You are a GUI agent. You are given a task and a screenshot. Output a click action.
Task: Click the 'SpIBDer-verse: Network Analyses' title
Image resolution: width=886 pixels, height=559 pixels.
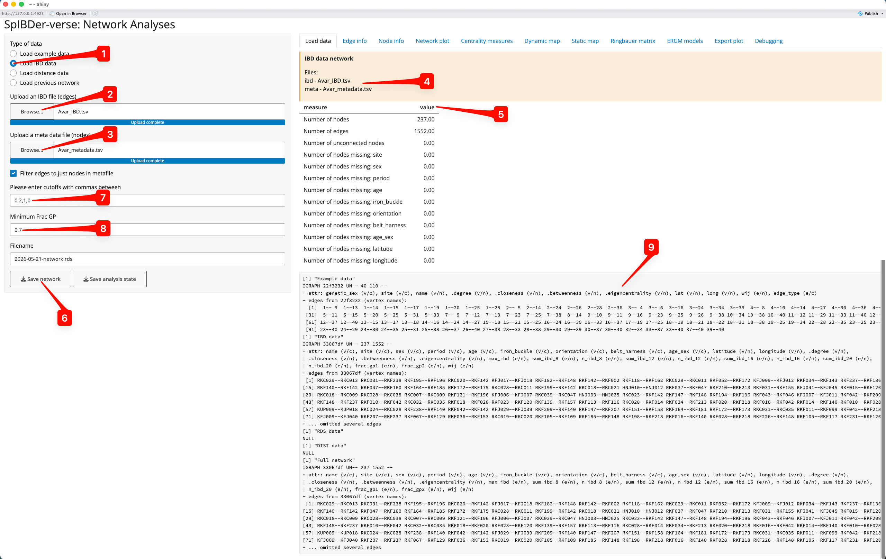[89, 25]
